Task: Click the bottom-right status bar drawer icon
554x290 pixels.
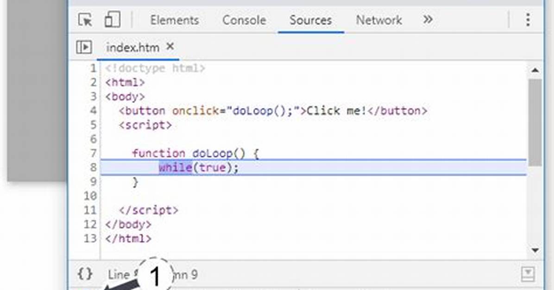Action: pos(528,274)
